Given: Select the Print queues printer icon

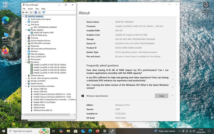Looking at the screenshot, I should point(29,59).
